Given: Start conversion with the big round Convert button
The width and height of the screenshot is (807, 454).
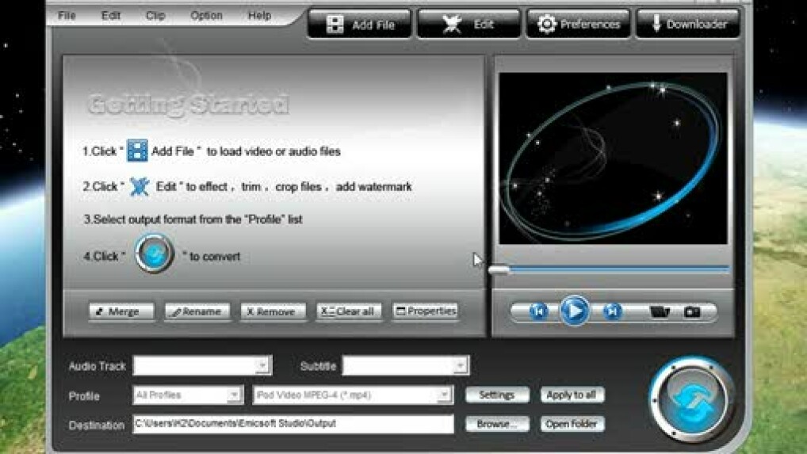Looking at the screenshot, I should [x=691, y=400].
